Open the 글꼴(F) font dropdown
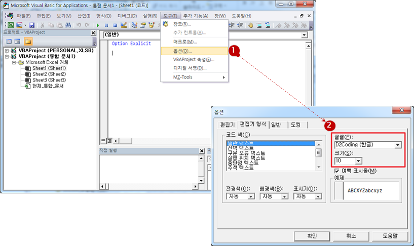The image size is (414, 246). (398, 145)
